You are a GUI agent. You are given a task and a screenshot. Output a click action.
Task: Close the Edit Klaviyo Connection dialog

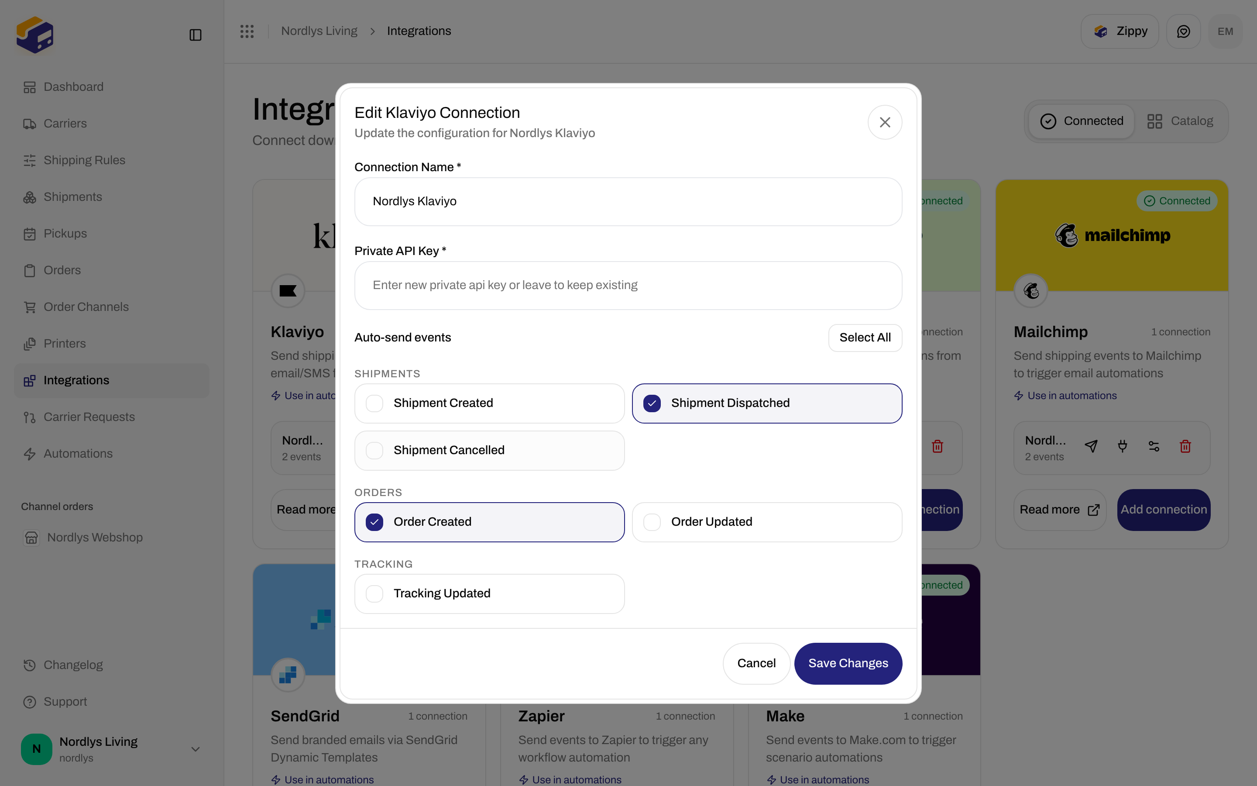pos(885,122)
